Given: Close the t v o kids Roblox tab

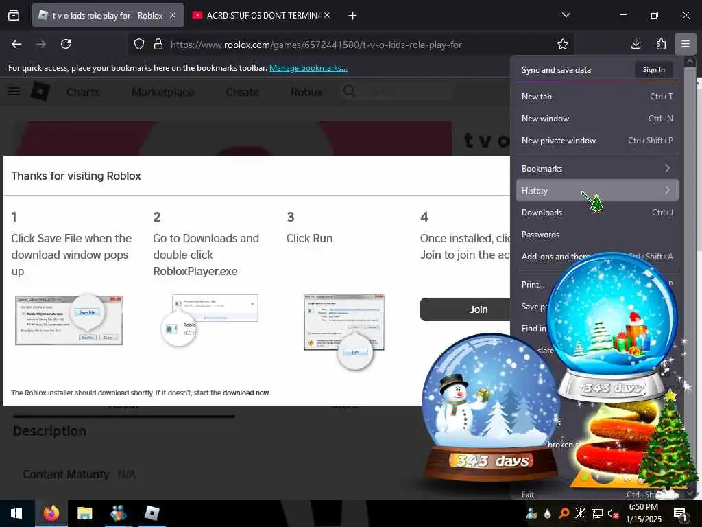Looking at the screenshot, I should click(x=173, y=16).
